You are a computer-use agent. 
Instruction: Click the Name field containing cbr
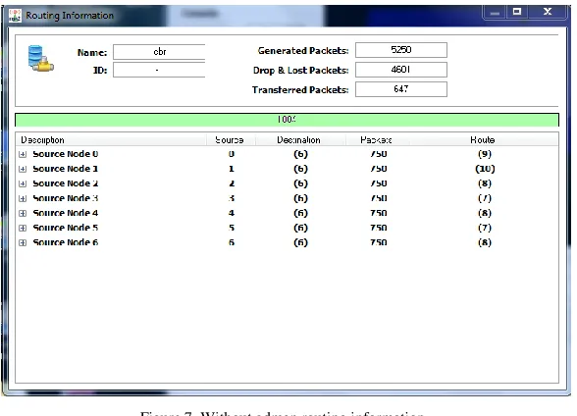pos(159,52)
